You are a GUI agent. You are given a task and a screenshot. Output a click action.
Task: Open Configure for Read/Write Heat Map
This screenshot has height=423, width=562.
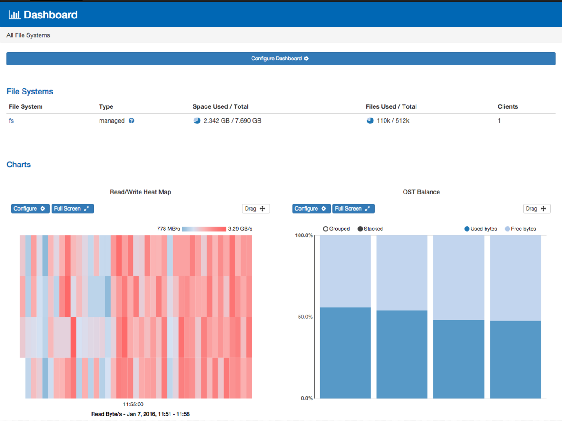30,209
